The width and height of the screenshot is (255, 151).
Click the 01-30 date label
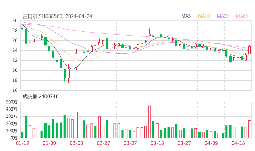[x=49, y=143]
